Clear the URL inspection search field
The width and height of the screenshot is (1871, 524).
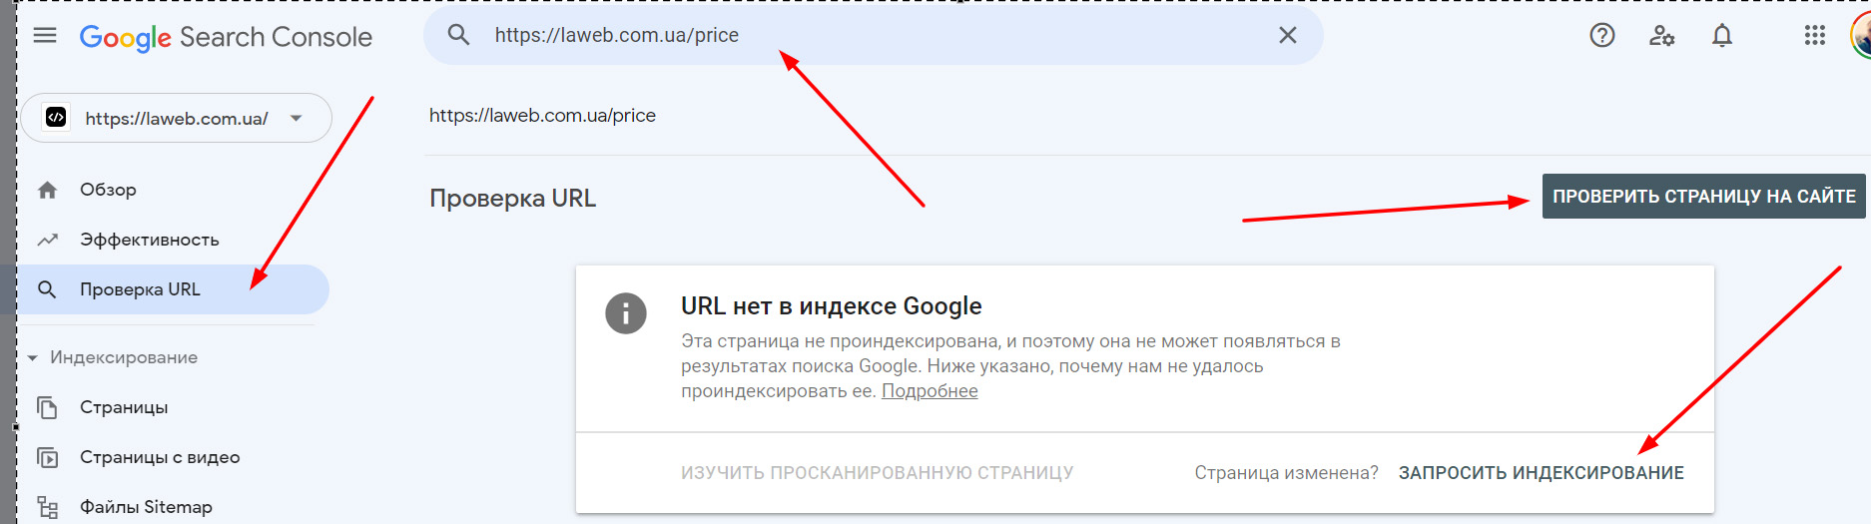point(1288,35)
